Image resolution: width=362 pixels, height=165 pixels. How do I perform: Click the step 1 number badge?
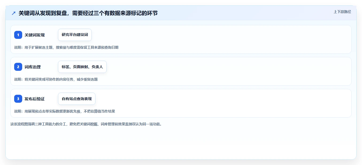[18, 35]
